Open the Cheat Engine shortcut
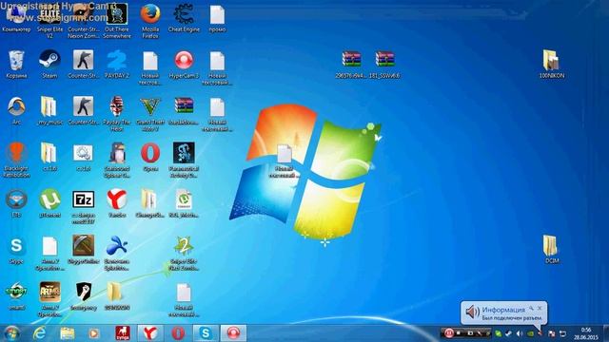 point(184,18)
